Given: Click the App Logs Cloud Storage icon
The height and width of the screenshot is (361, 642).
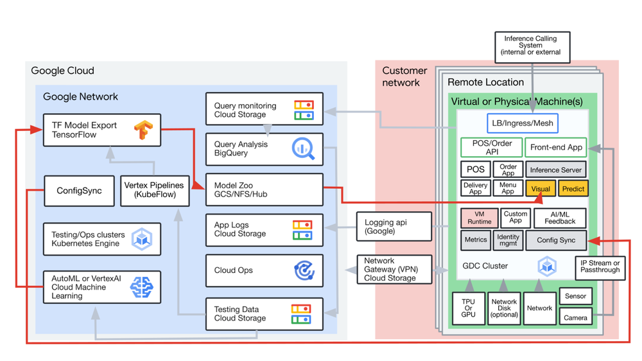Looking at the screenshot, I should pos(302,229).
